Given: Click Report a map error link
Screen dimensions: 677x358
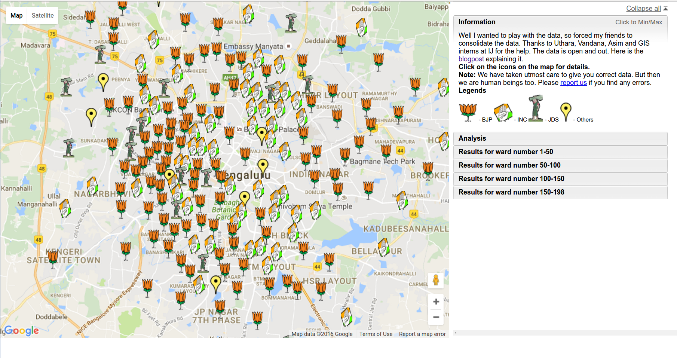Looking at the screenshot, I should point(422,334).
